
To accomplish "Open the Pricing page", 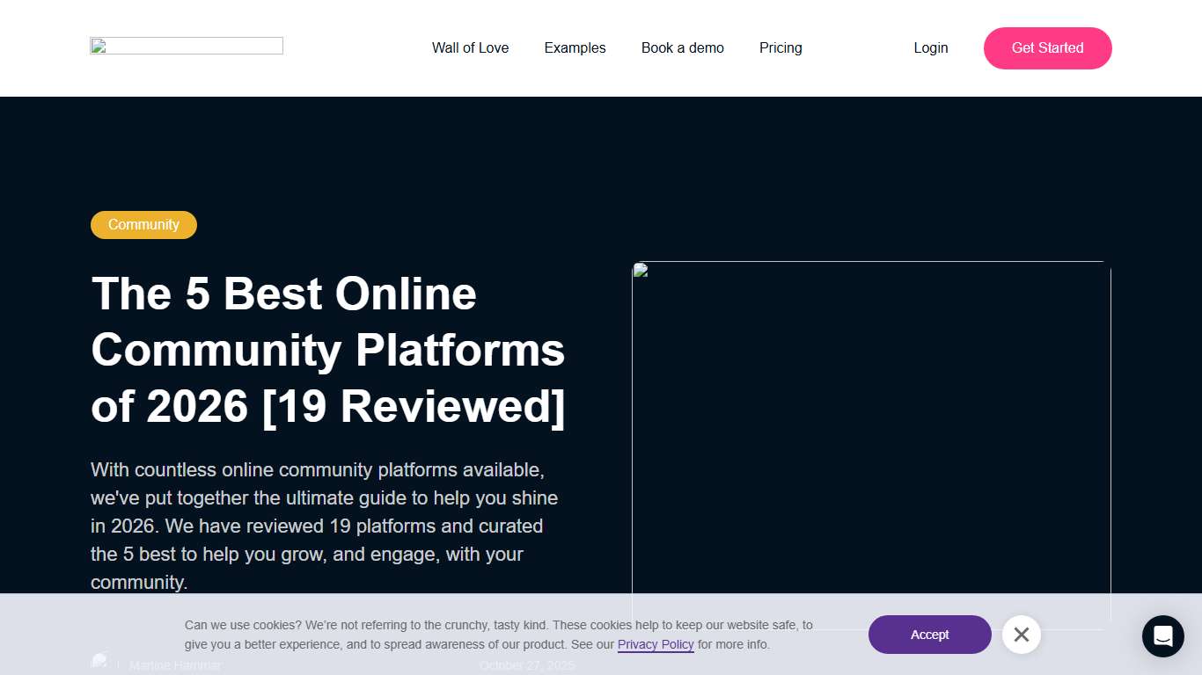I will pos(781,48).
